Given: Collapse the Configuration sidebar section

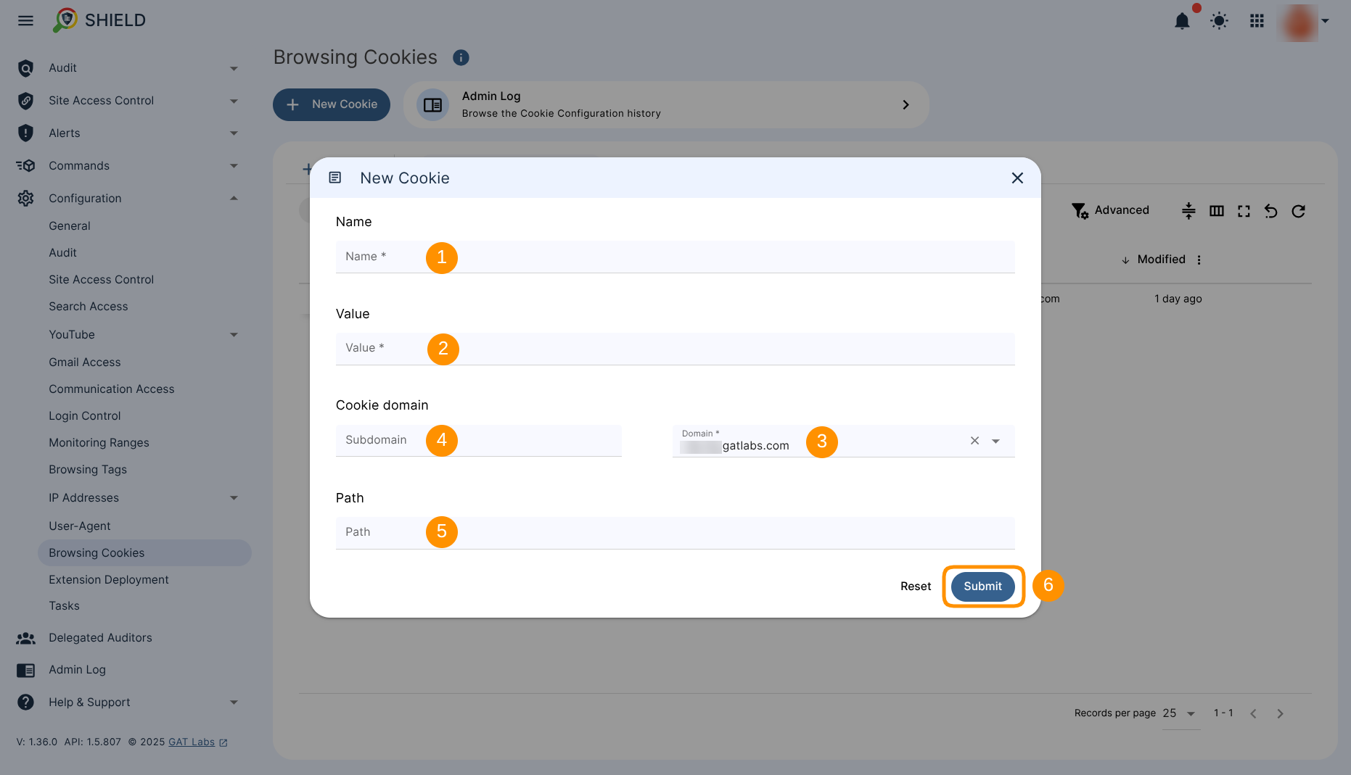Looking at the screenshot, I should 234,199.
